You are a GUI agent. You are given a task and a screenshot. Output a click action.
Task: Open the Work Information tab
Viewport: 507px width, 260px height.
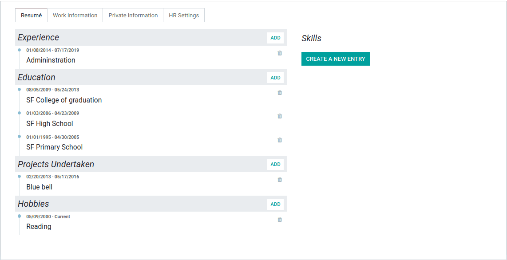[x=75, y=15]
